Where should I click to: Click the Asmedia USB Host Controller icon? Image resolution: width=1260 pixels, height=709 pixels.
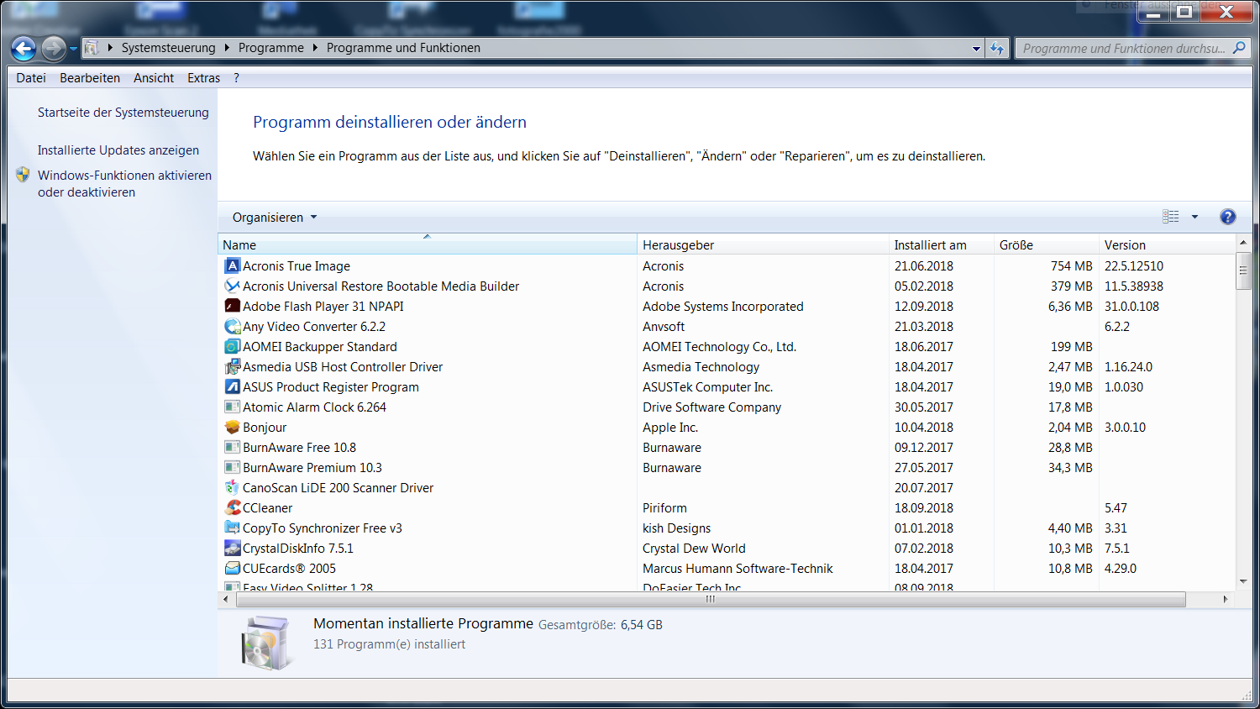coord(233,366)
